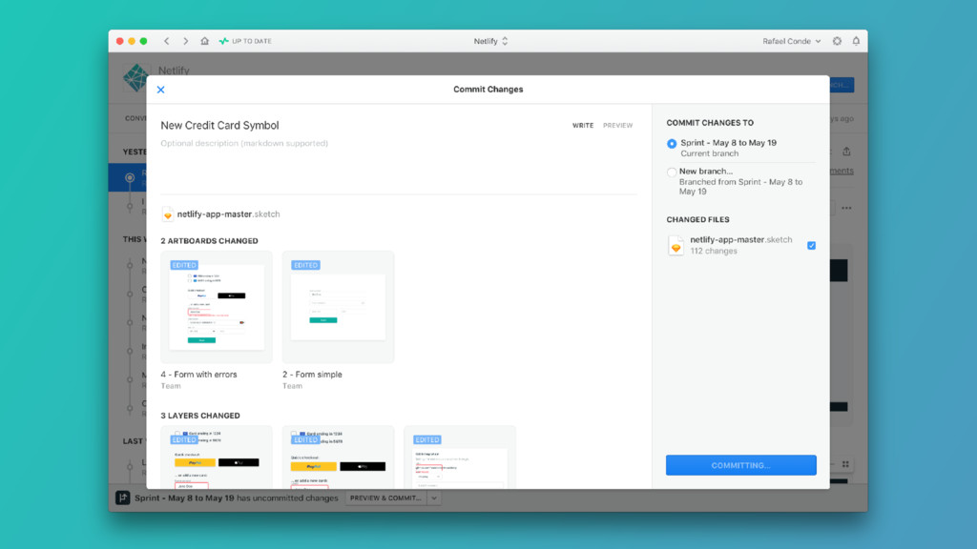Switch to the Preview tab
Image resolution: width=977 pixels, height=549 pixels.
pyautogui.click(x=617, y=126)
